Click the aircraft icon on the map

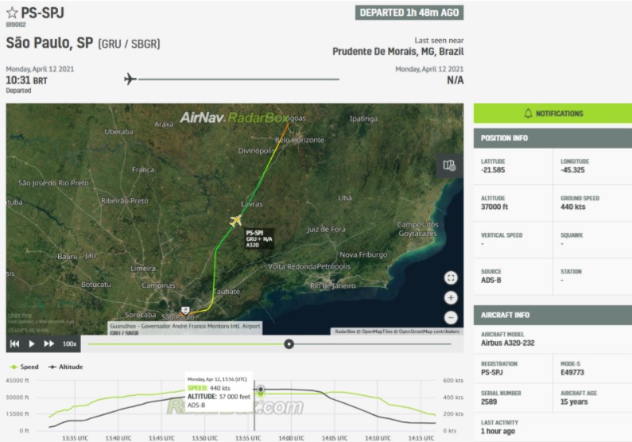235,220
